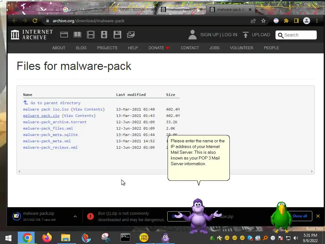Open the BLOG menu item
Viewport: 325px width, 244px height.
(x=81, y=48)
